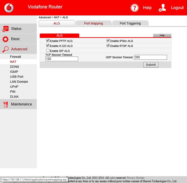The width and height of the screenshot is (187, 183).
Task: Switch to the ALG tab
Action: (x=57, y=23)
